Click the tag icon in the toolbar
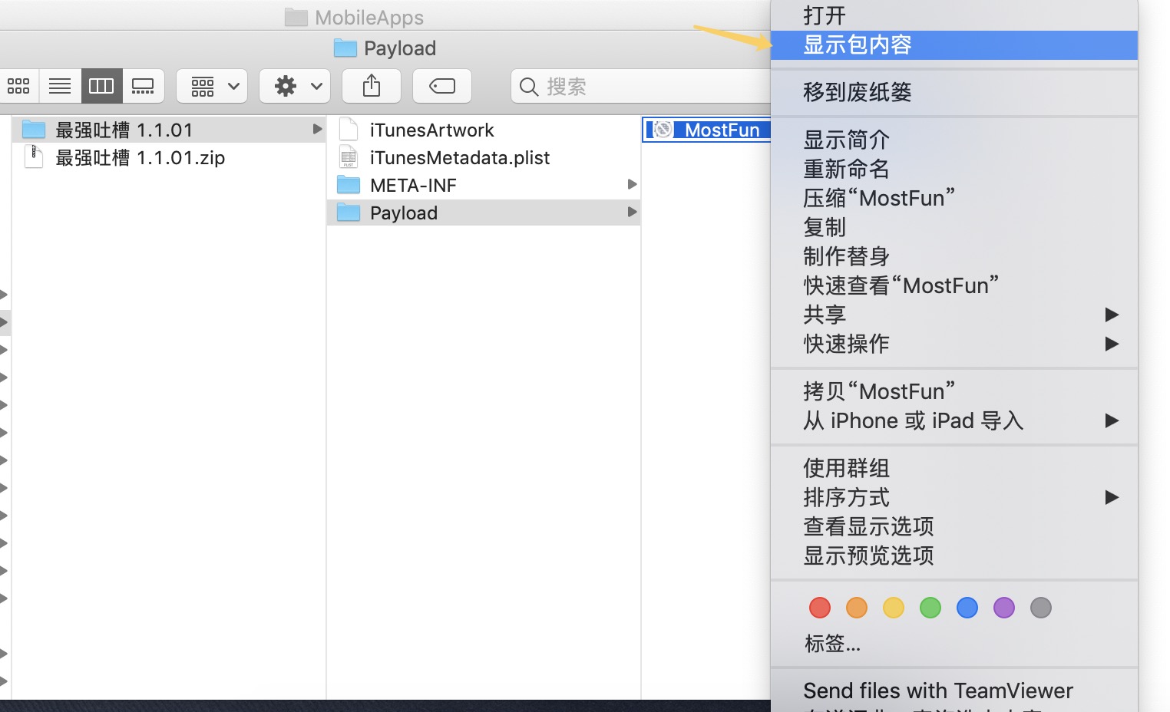The height and width of the screenshot is (712, 1170). pyautogui.click(x=441, y=86)
